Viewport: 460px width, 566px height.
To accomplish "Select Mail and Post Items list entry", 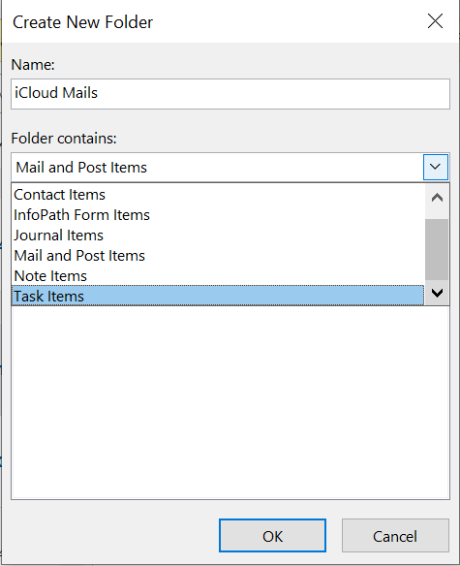I will pos(218,256).
